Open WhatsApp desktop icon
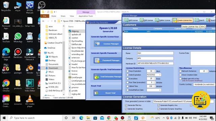The image size is (216, 121). [18, 38]
